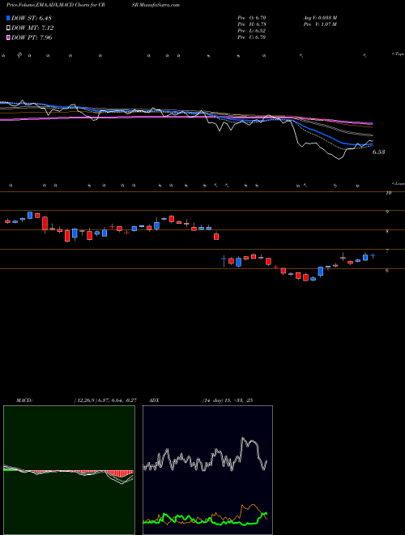This screenshot has height=535, width=405.
Task: Click the white DOW MT legend swatch
Action: pos(8,28)
